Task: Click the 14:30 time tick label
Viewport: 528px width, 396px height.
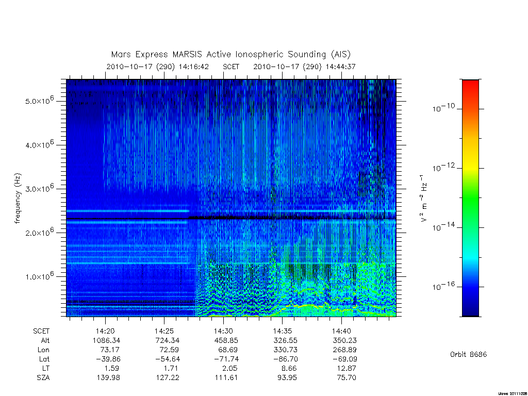Action: [223, 332]
